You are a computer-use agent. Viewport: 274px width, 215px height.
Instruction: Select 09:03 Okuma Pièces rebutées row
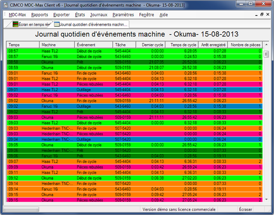coord(134,117)
